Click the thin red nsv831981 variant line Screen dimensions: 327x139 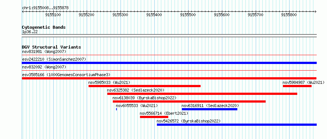pyautogui.click(x=169, y=55)
